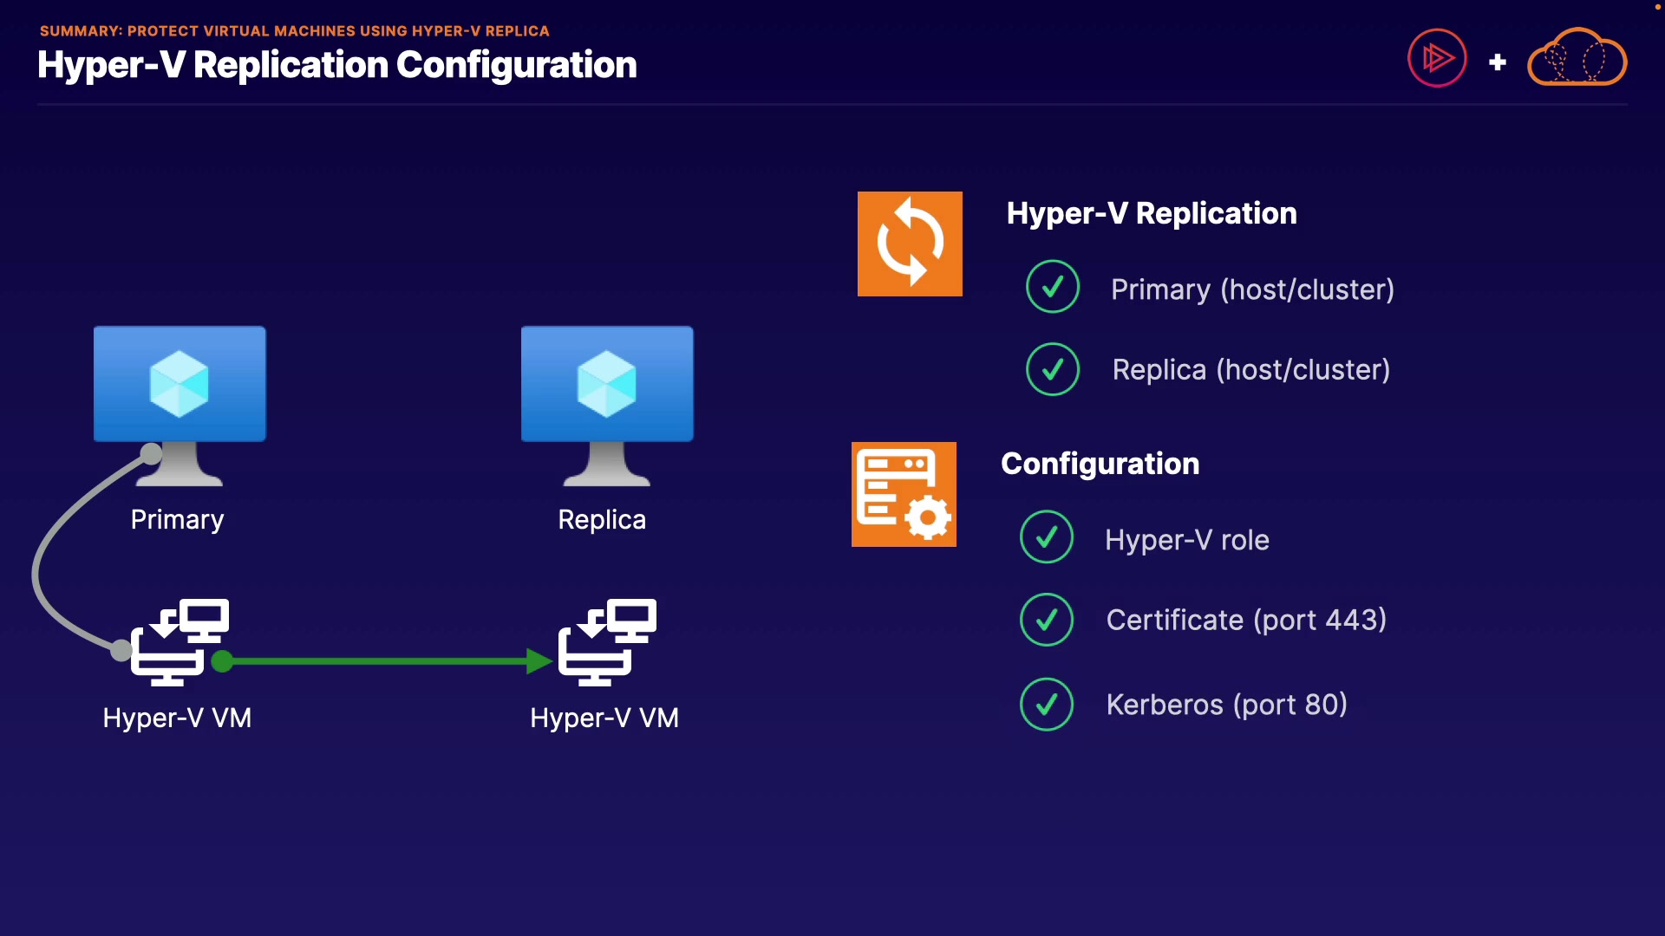The image size is (1665, 936).
Task: Click the Hyper-V Replication Configuration slide title
Action: click(x=336, y=65)
